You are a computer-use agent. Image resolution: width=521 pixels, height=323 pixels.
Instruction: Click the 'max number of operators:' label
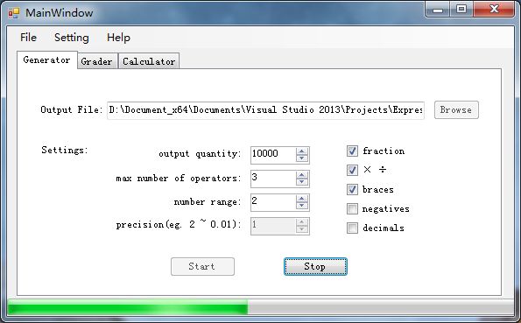click(x=179, y=179)
